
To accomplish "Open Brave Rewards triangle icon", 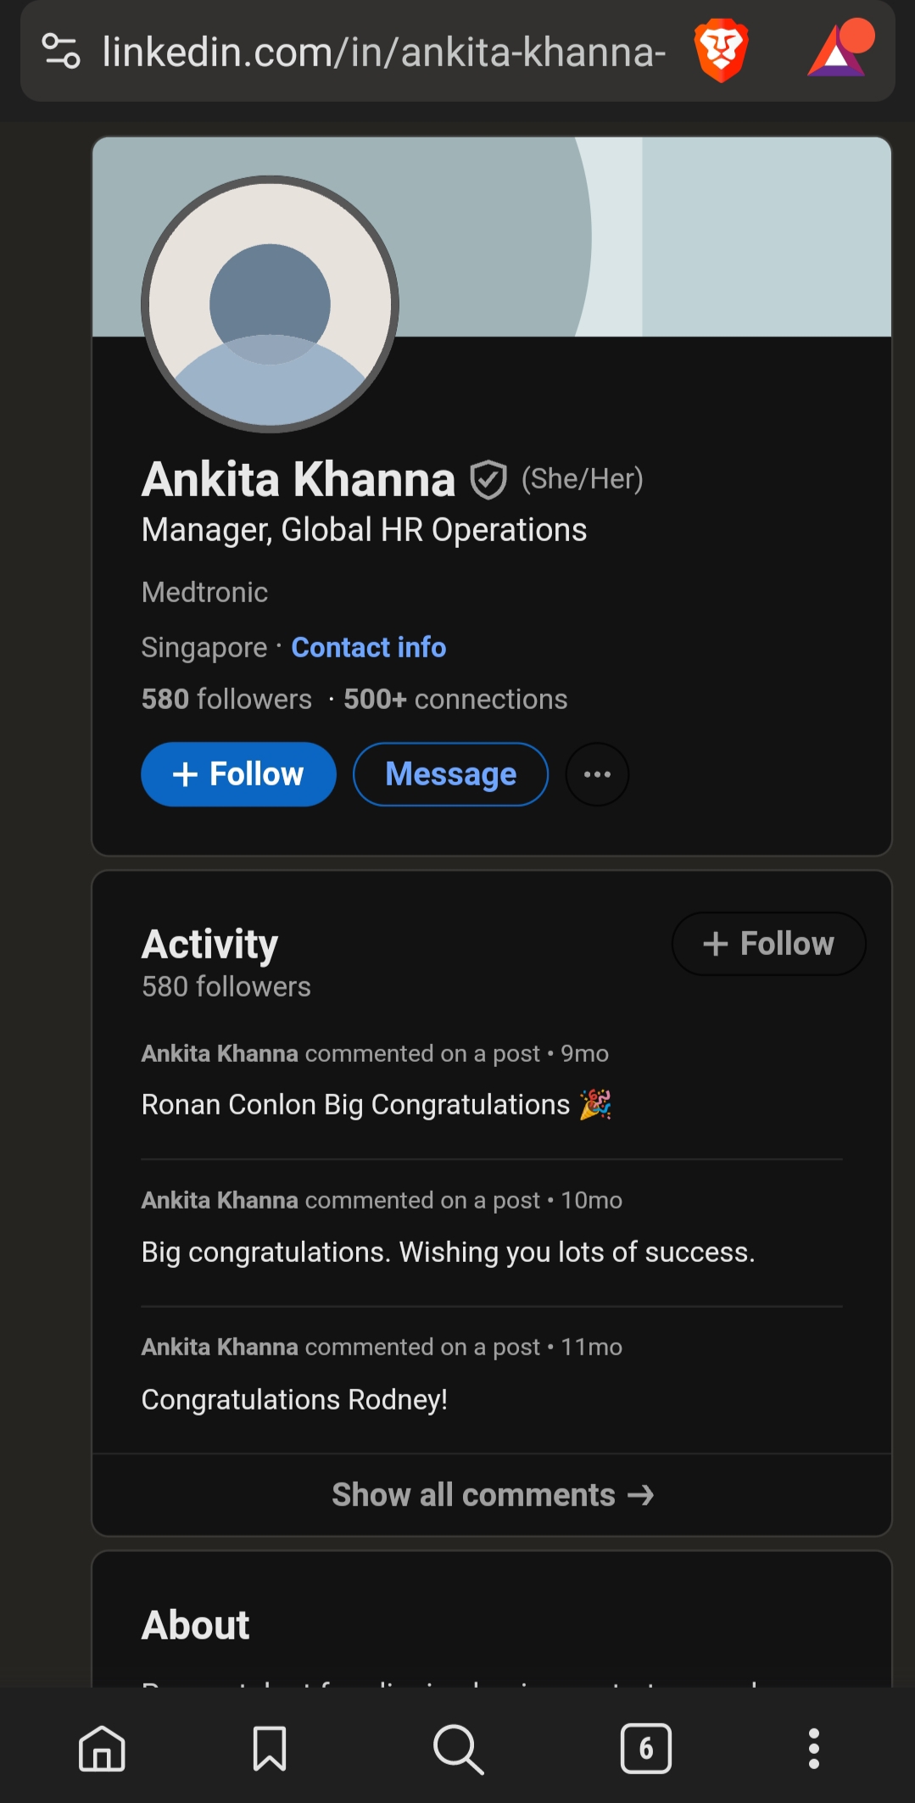I will [839, 52].
